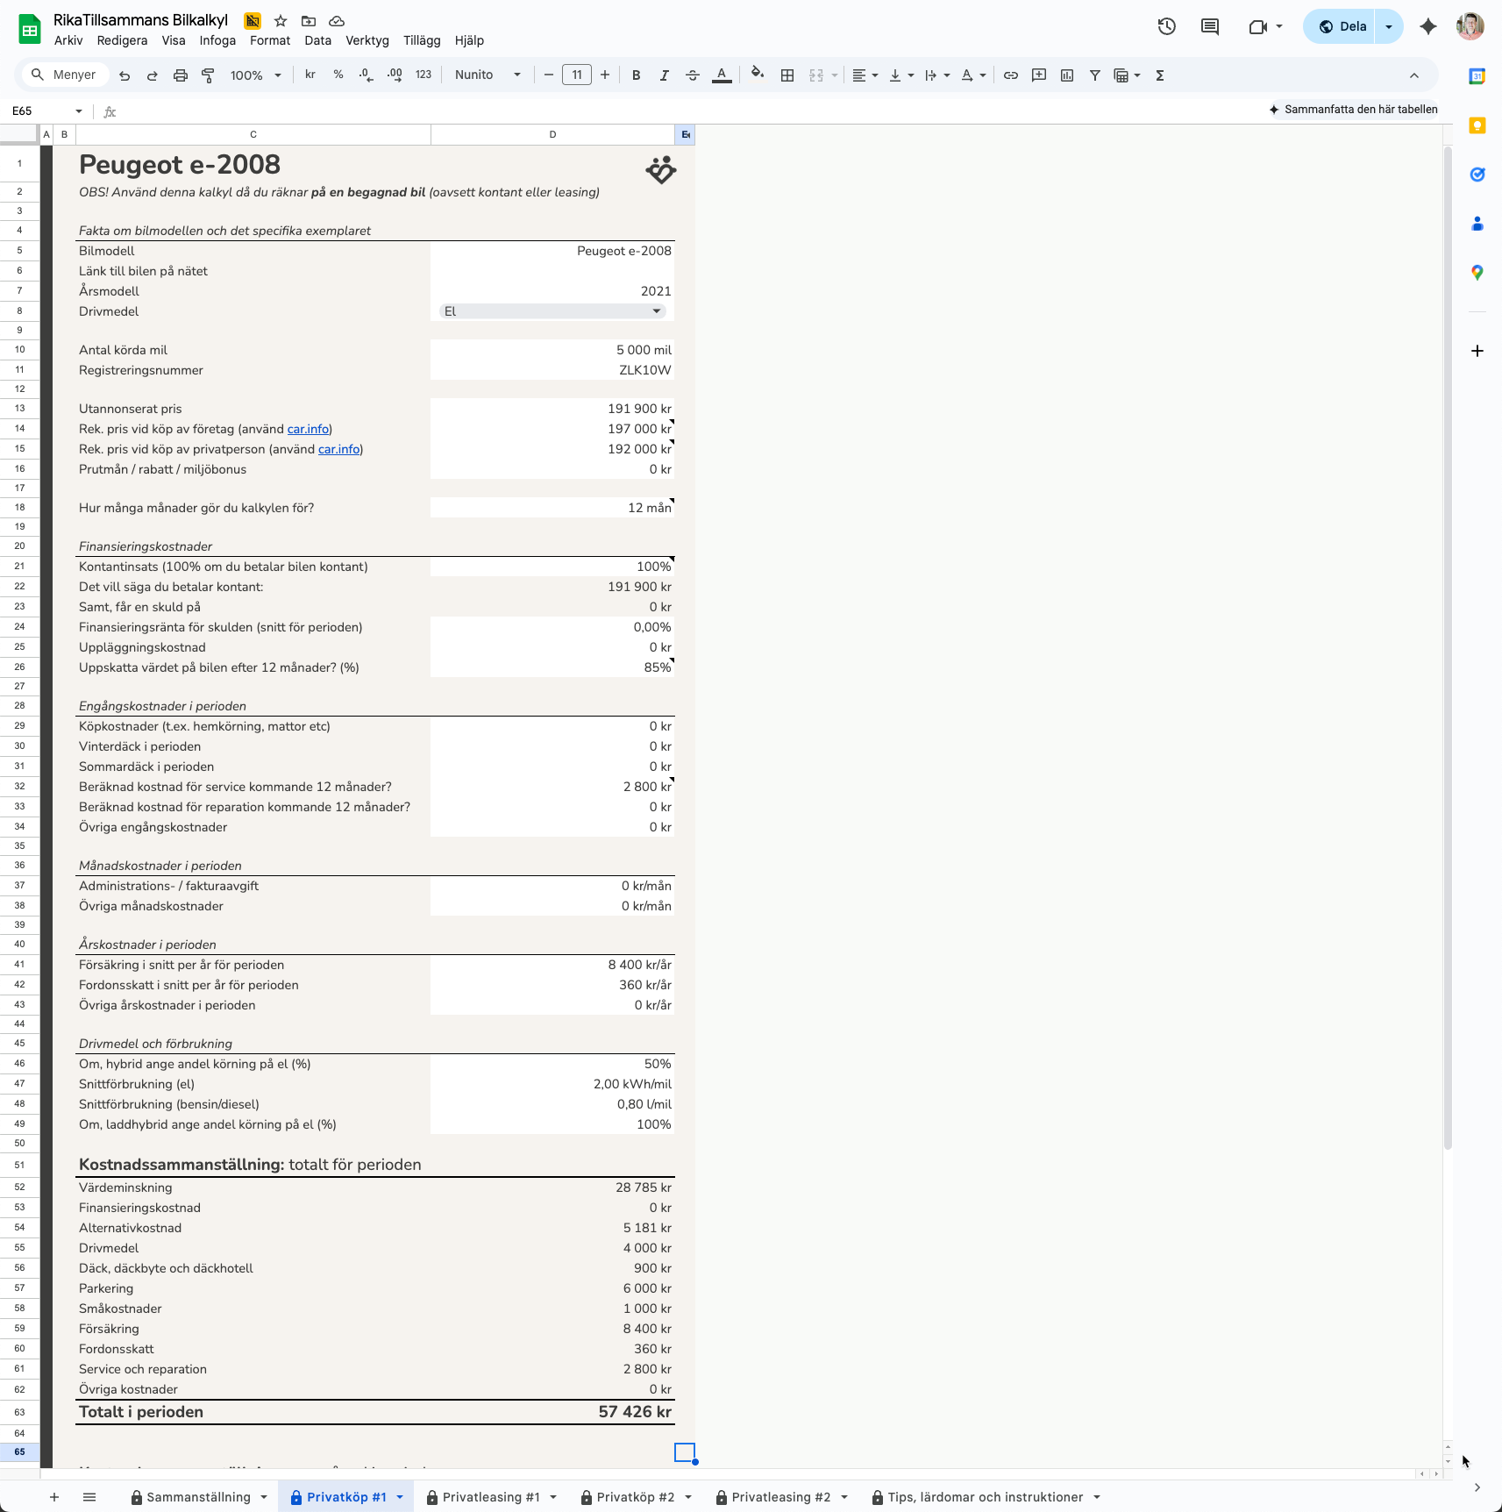Viewport: 1502px width, 1512px height.
Task: Insert a chart
Action: pos(1067,75)
